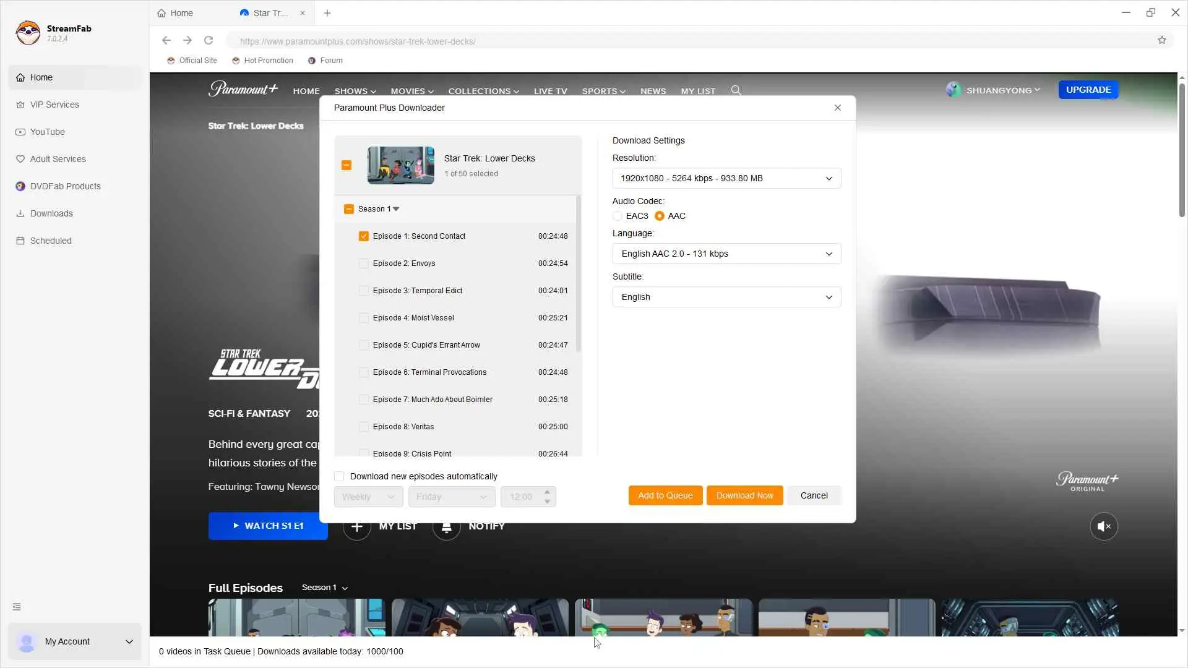Check Episode 3: Temporal Edict
The image size is (1188, 668).
[x=364, y=291]
